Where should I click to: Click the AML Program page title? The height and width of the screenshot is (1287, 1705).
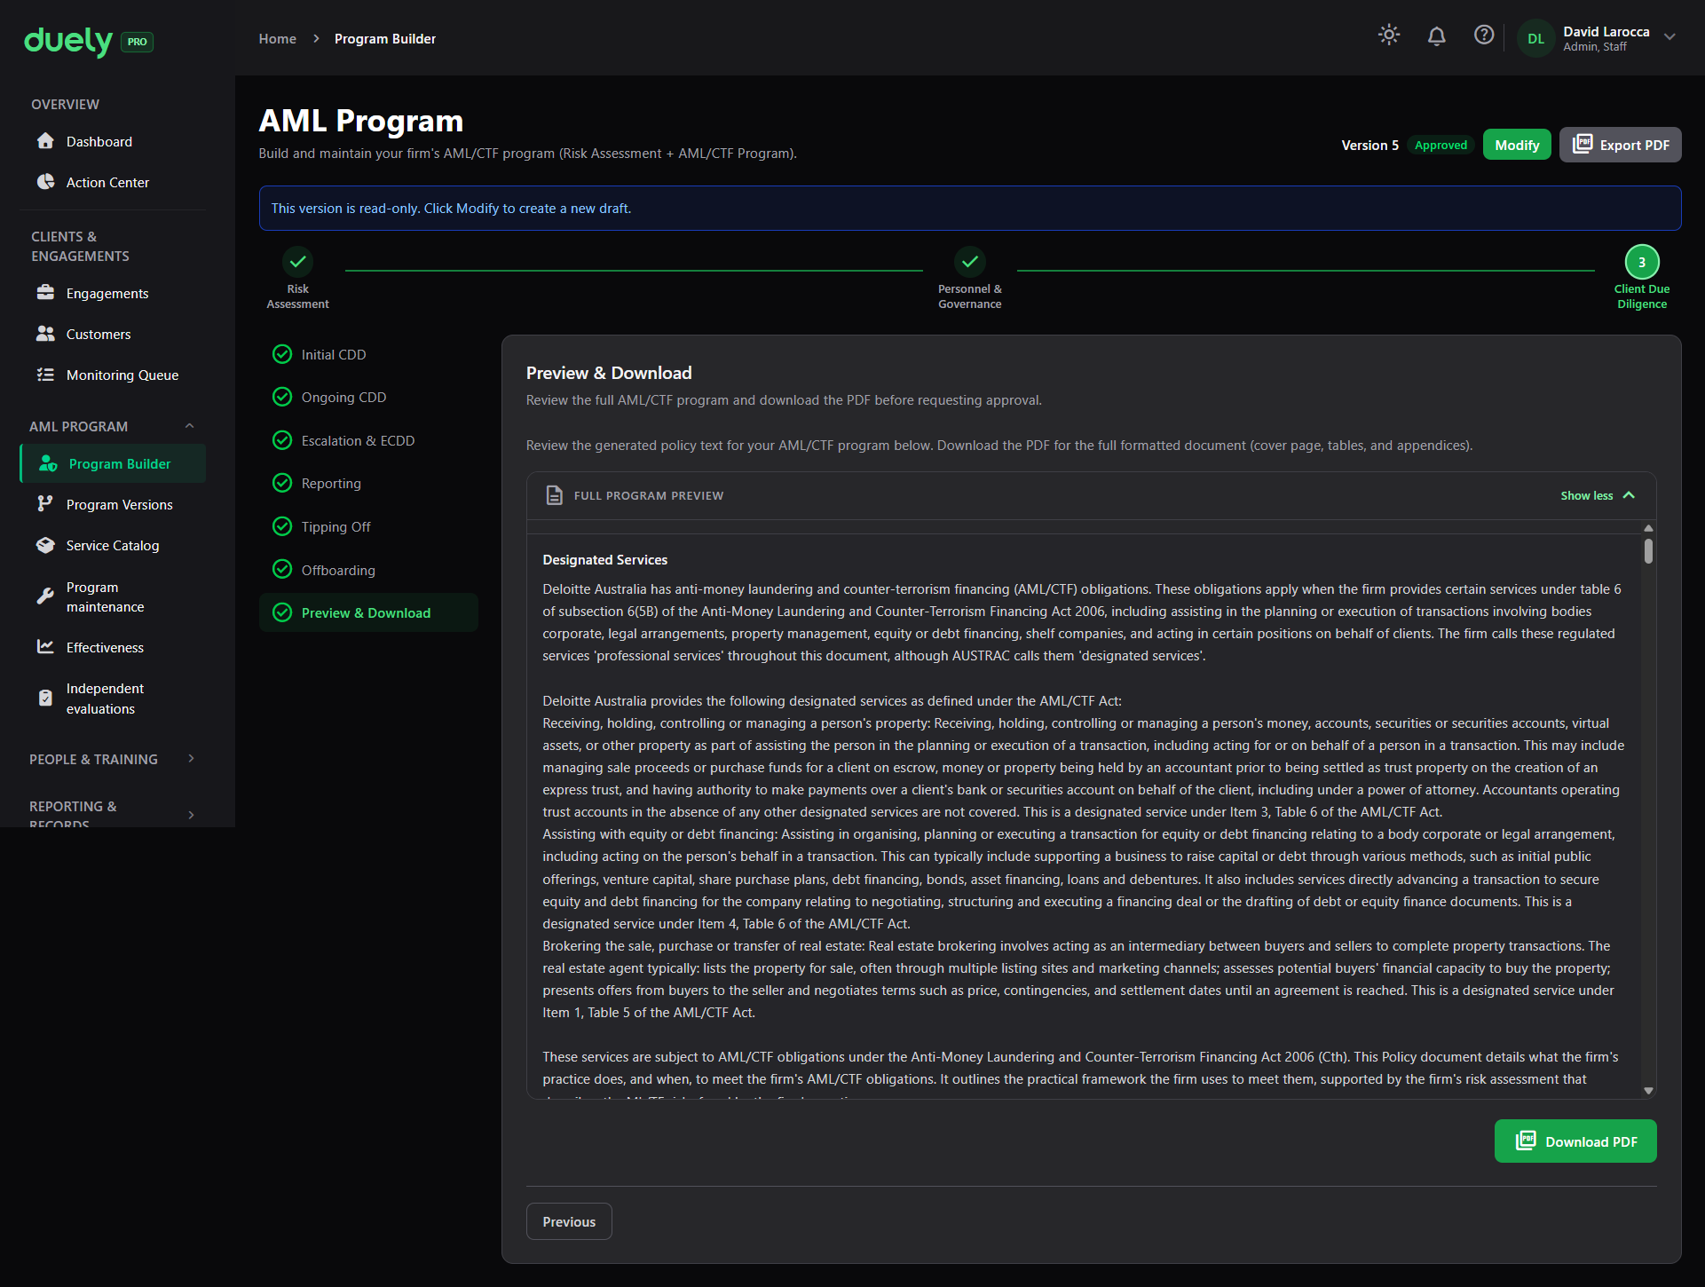tap(361, 121)
